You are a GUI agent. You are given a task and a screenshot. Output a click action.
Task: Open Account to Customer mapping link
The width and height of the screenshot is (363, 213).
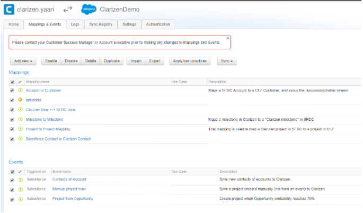[43, 90]
